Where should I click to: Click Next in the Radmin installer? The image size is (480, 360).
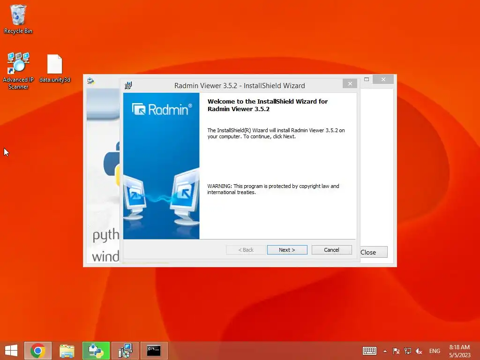(287, 250)
